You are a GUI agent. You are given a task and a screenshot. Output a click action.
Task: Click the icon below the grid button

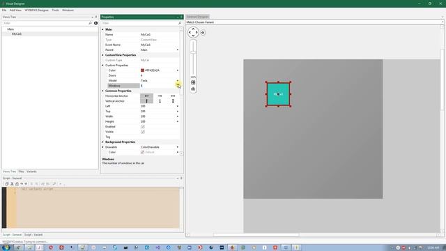pos(193,89)
